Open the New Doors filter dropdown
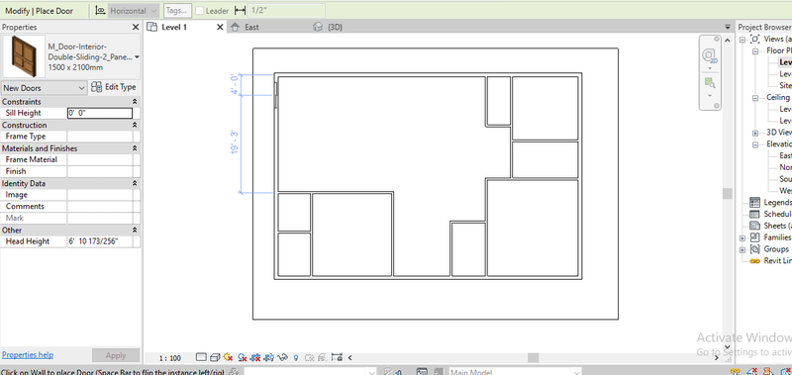The height and width of the screenshot is (375, 792). tap(44, 88)
